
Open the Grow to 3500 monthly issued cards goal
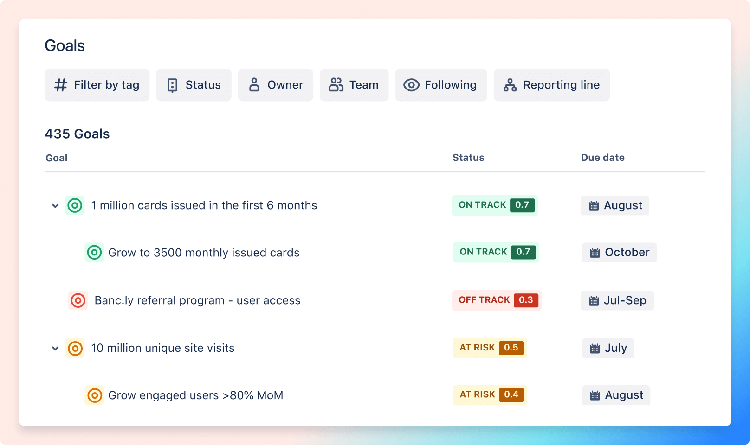coord(204,253)
